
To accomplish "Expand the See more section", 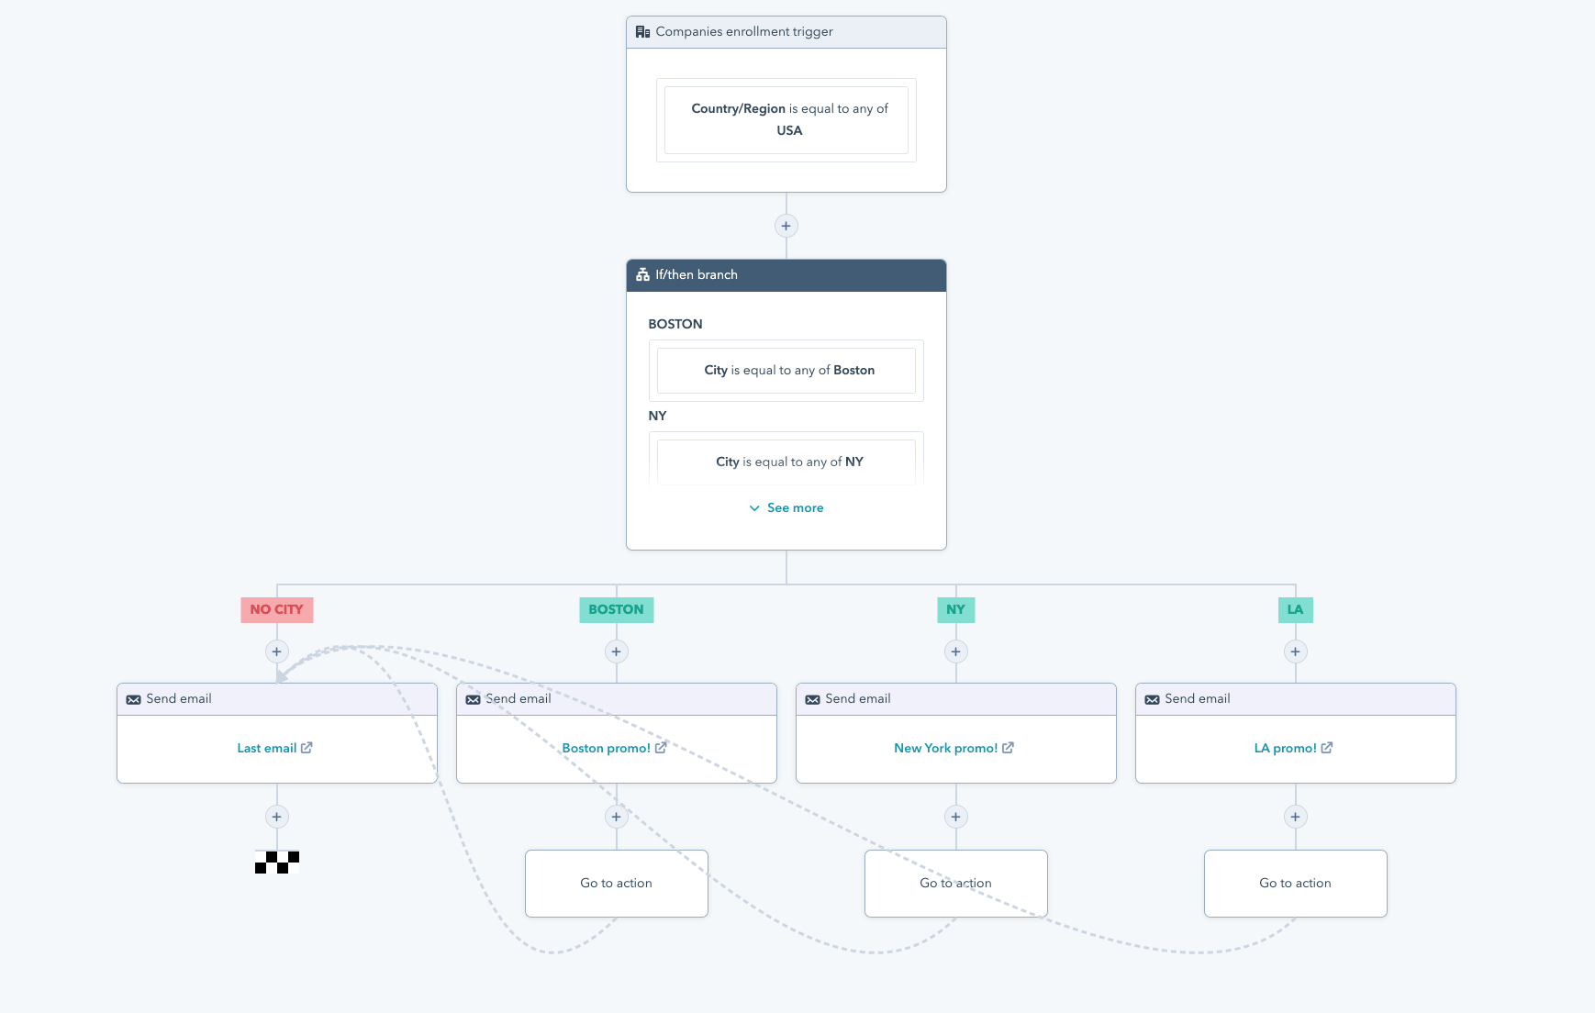I will 786,506.
